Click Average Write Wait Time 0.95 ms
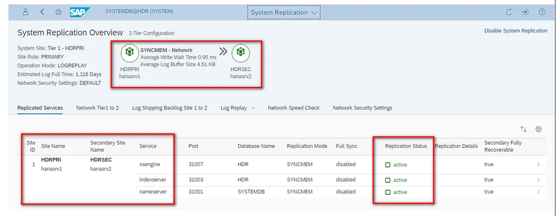Viewport: 556px width, 216px height. (x=178, y=57)
